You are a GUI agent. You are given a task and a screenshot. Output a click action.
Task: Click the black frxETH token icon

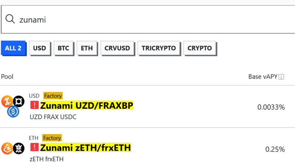18,148
